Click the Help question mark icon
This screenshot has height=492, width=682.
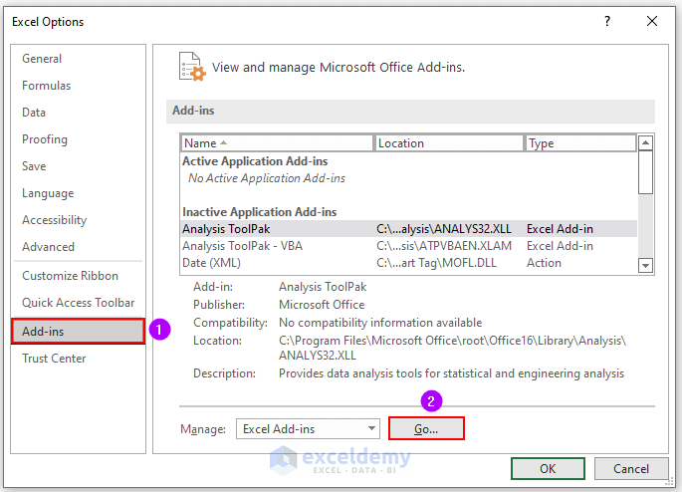[607, 21]
